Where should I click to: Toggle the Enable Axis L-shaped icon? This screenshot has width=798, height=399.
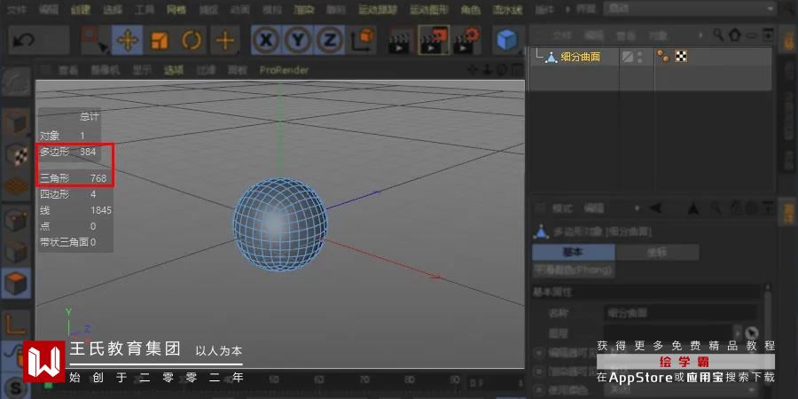tap(16, 323)
